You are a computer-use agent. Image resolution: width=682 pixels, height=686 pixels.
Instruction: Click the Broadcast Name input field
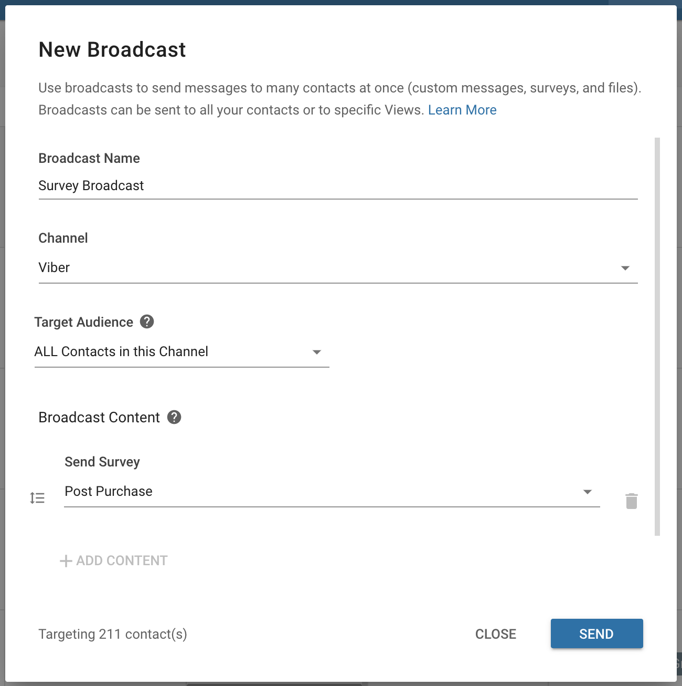(x=338, y=186)
